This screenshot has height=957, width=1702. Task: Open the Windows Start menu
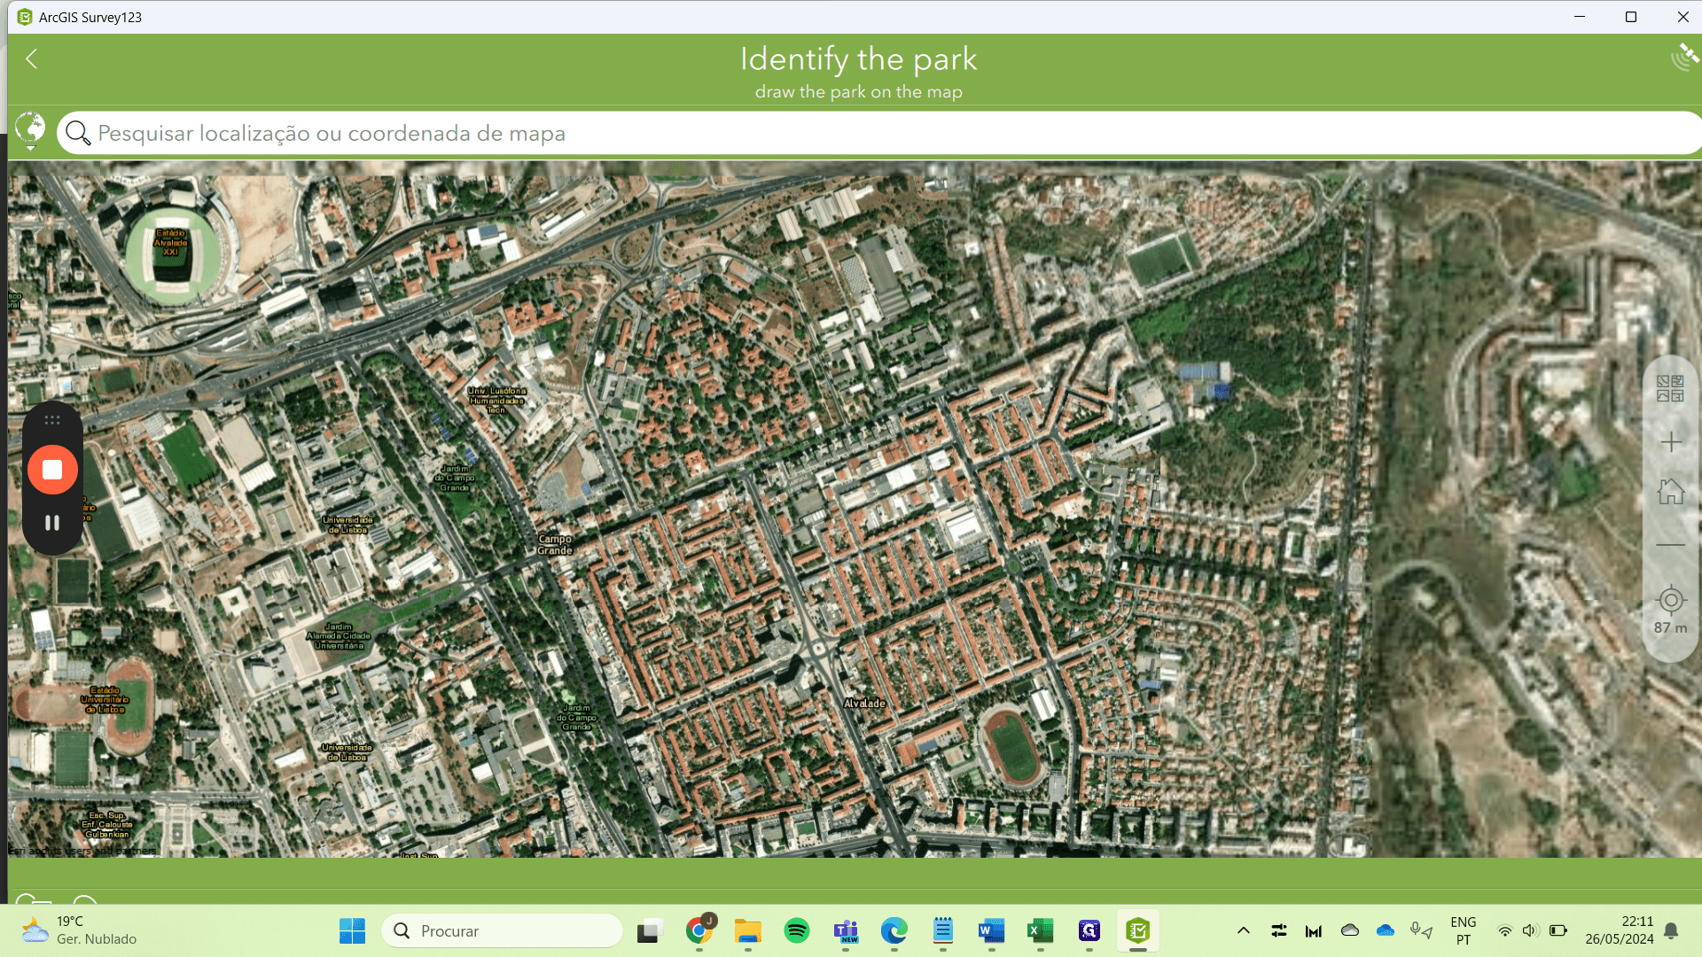(352, 930)
